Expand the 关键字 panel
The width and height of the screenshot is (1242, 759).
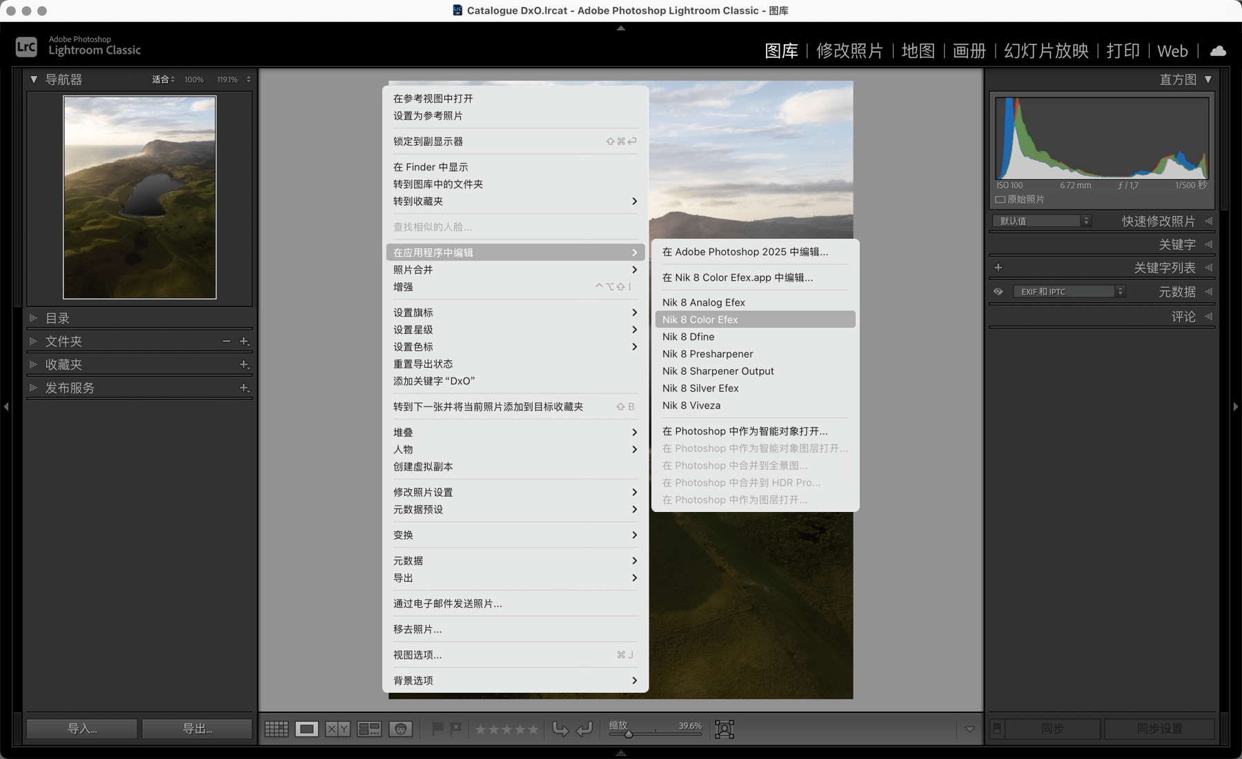click(x=1208, y=244)
